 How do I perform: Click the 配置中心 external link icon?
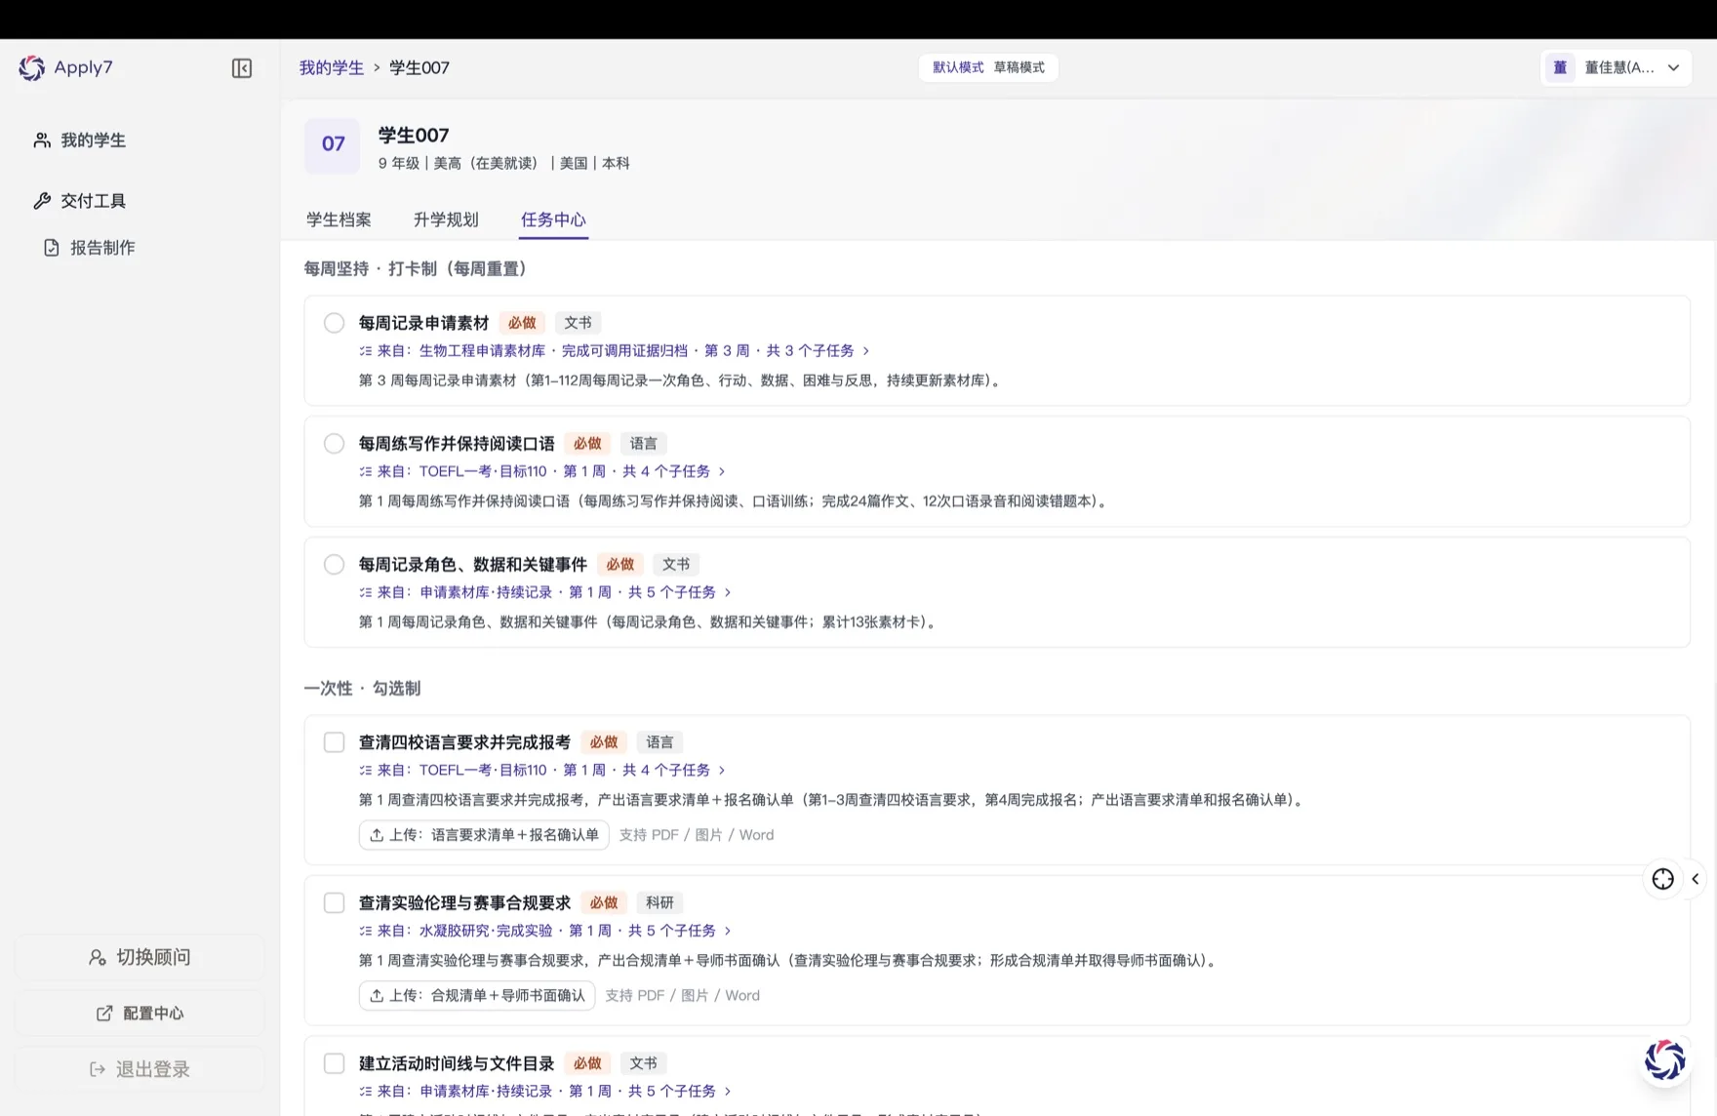pos(104,1014)
